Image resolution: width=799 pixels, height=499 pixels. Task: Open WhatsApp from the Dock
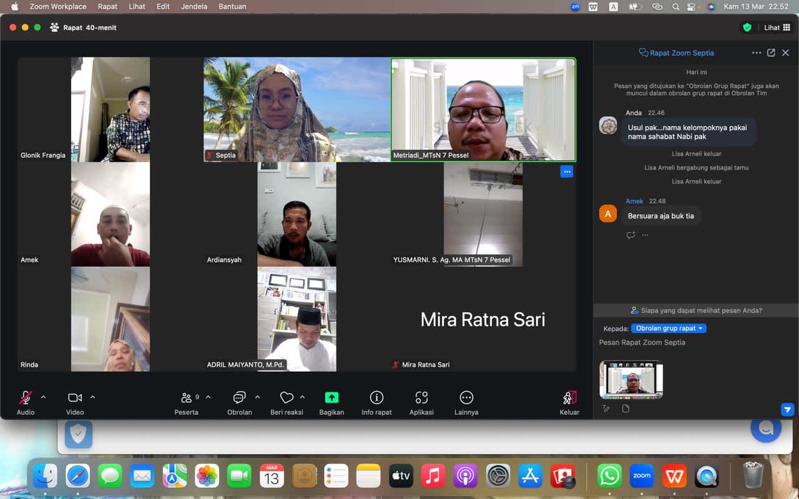pyautogui.click(x=609, y=476)
